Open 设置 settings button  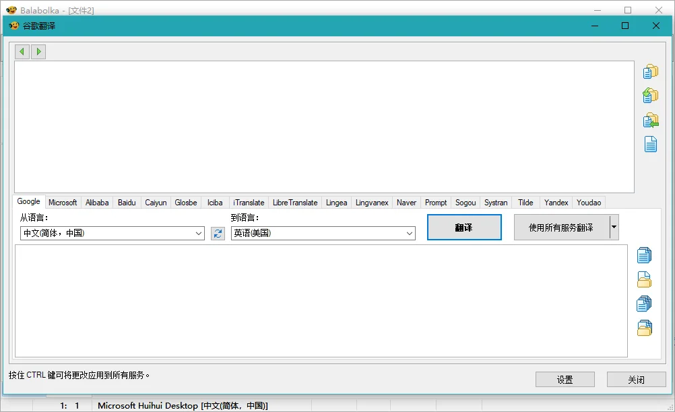(565, 379)
